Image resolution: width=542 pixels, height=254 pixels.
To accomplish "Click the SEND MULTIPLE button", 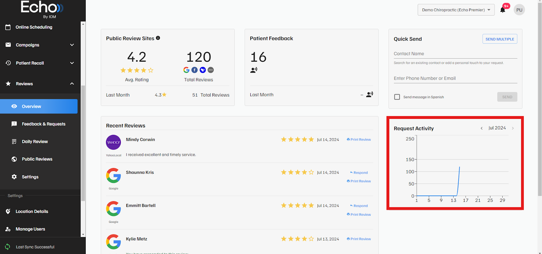I will (x=500, y=39).
